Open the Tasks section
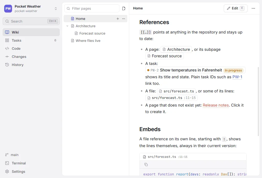The width and height of the screenshot is (262, 178). pyautogui.click(x=31, y=40)
